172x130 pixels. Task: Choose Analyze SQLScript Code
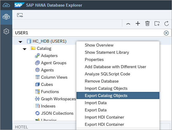coord(118,74)
